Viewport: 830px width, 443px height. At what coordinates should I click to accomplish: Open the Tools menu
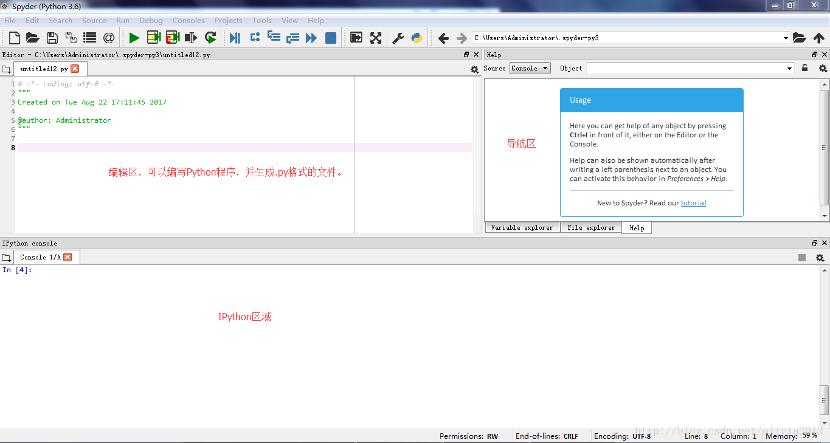click(262, 20)
